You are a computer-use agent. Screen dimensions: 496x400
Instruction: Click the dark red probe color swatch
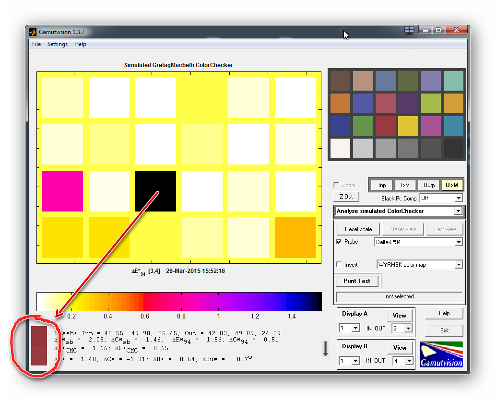[x=39, y=345]
